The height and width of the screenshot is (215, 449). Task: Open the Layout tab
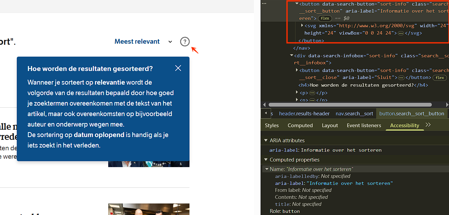coord(330,126)
